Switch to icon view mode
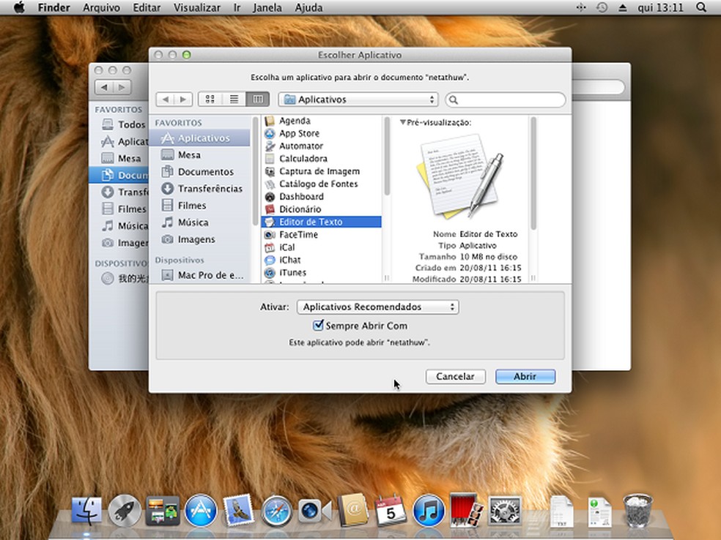This screenshot has width=721, height=540. coord(210,100)
